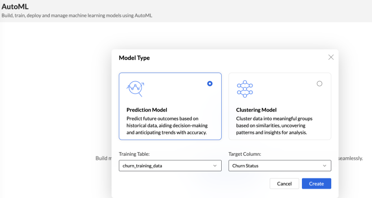Click the Cancel button
372x198 pixels.
point(284,184)
